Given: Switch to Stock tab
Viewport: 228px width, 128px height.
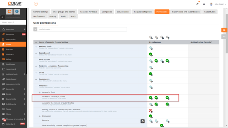Looking at the screenshot, I should tap(73, 16).
